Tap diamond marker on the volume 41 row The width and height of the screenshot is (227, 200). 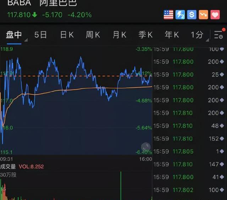222,177
